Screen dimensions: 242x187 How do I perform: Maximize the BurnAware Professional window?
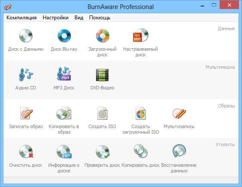coord(214,5)
